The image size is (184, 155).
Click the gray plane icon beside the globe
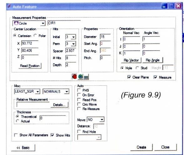point(86,77)
